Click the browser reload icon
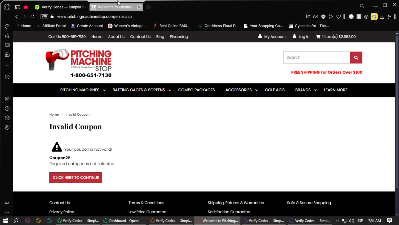Viewport: 399px width, 225px height. click(x=32, y=16)
